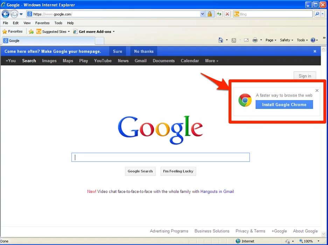328x245 pixels.
Task: Click the browser Forward arrow button
Action: tap(14, 14)
